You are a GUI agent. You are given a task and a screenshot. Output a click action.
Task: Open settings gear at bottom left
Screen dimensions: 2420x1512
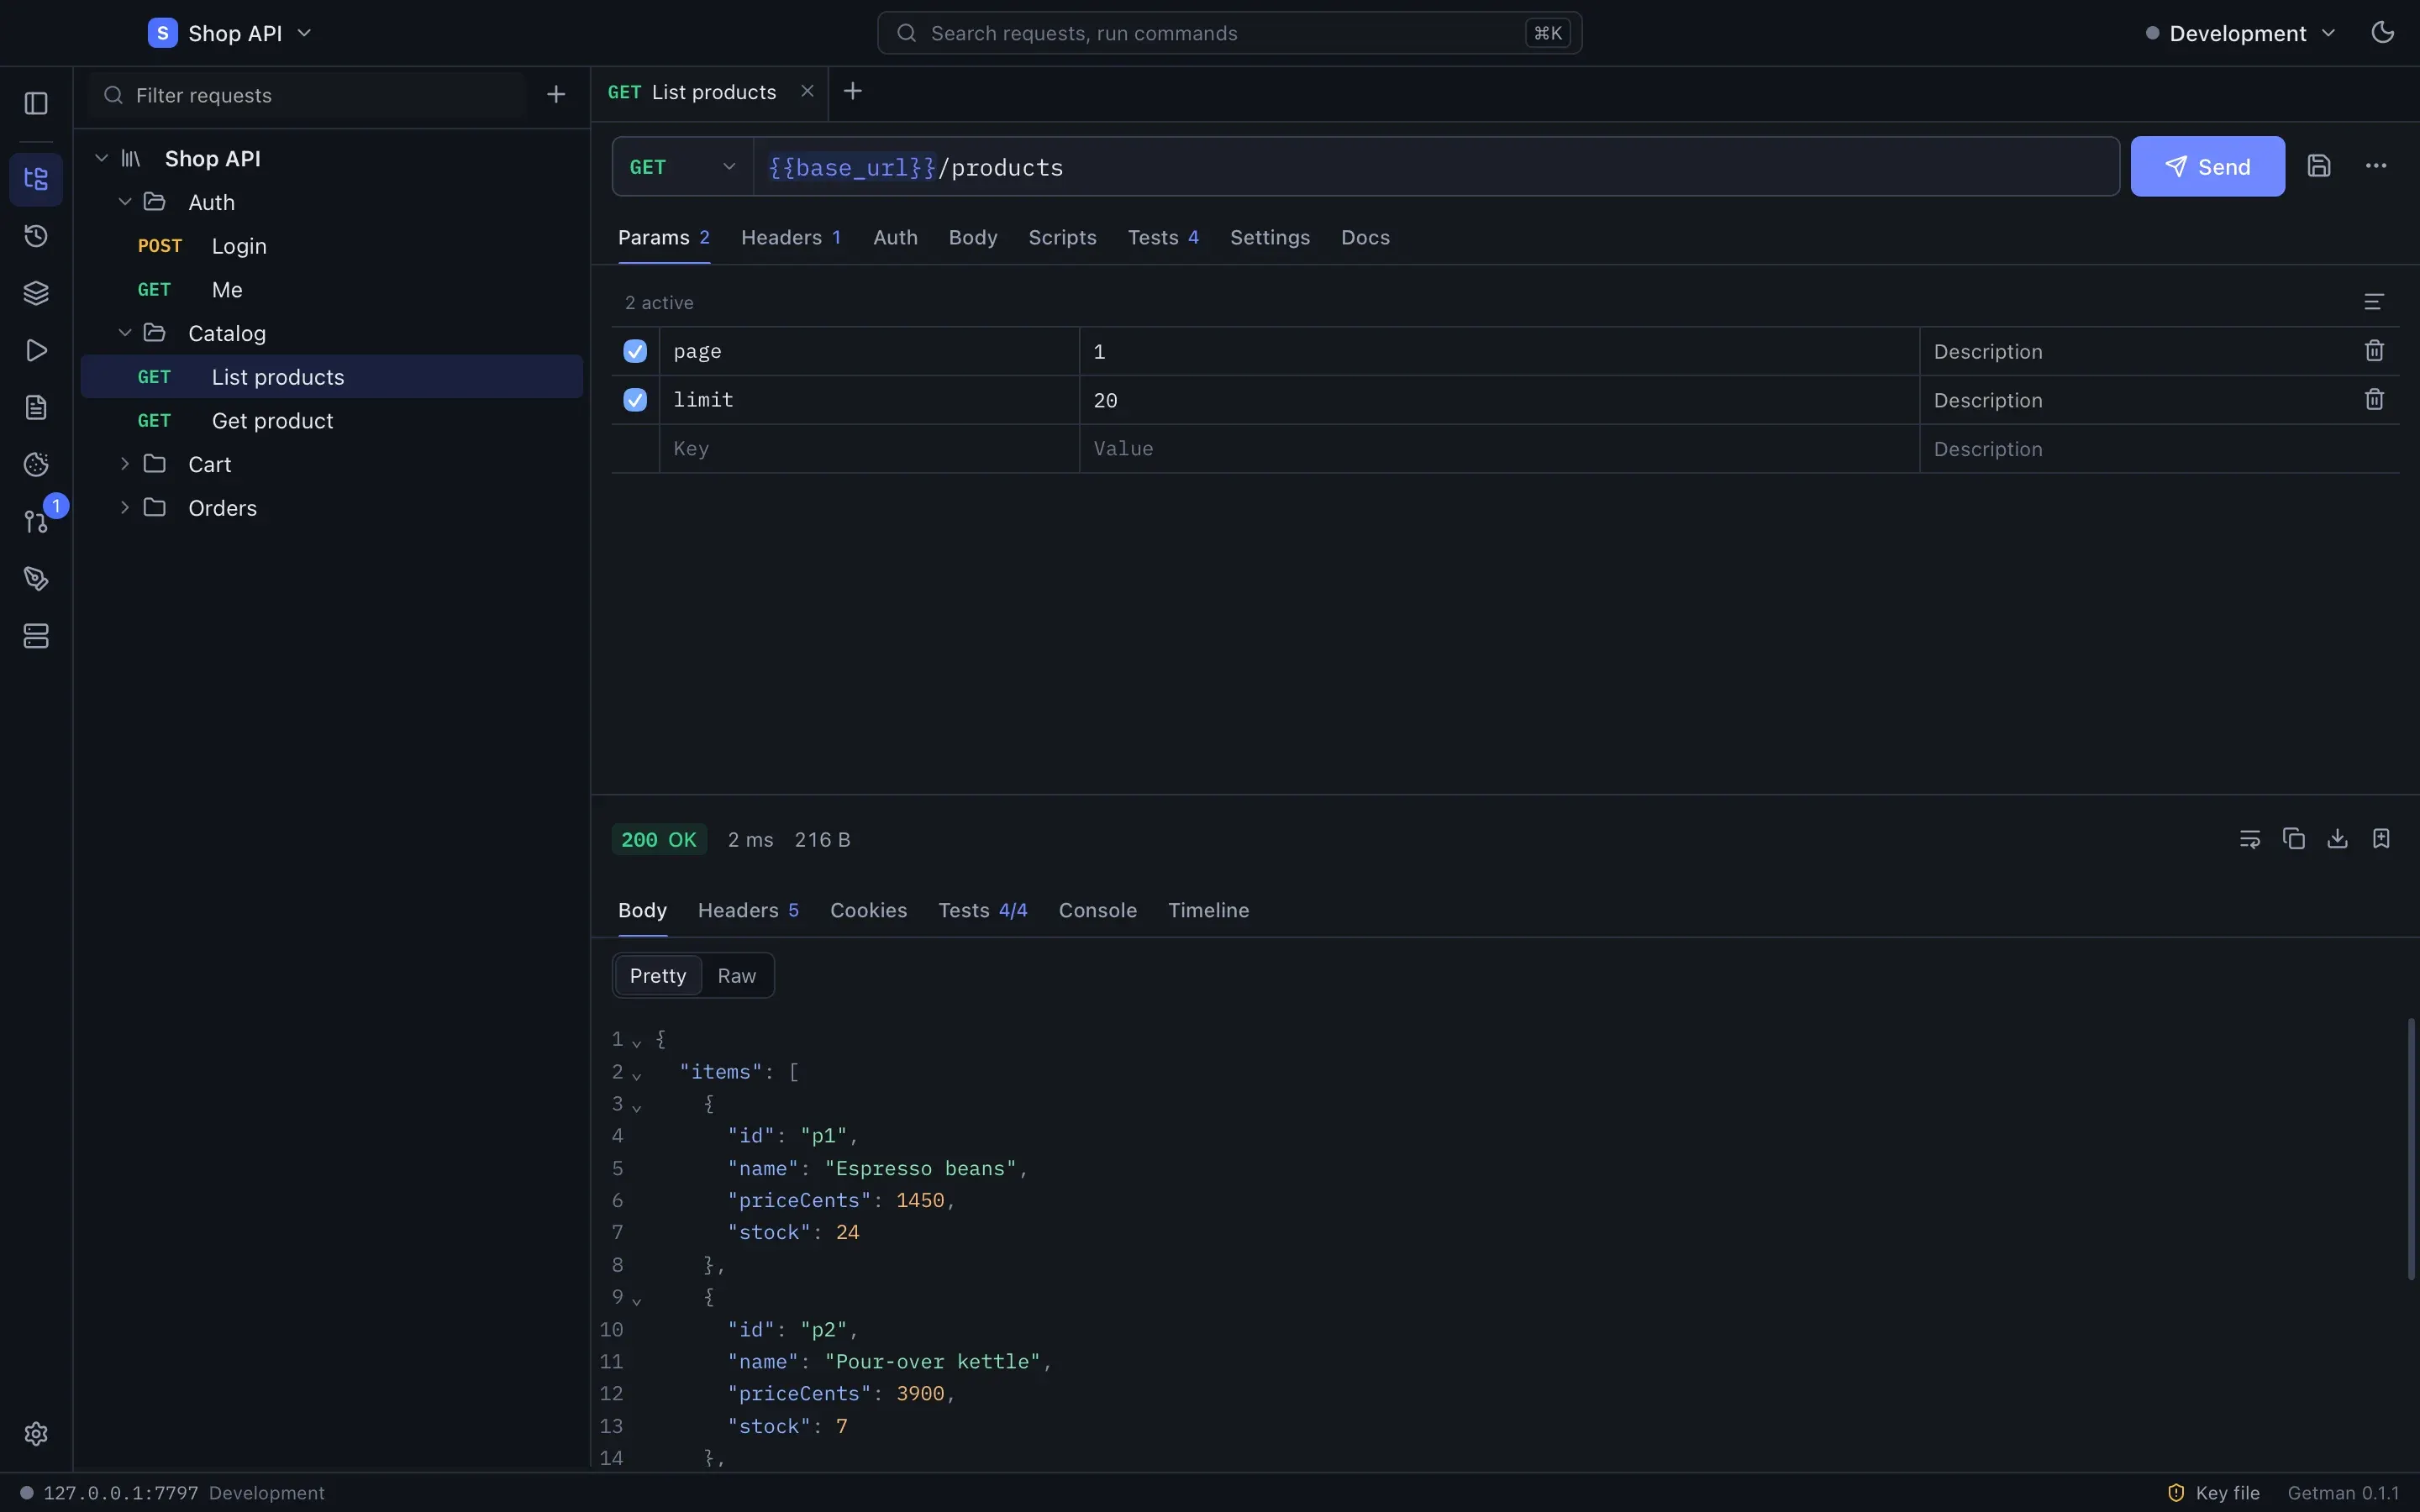pyautogui.click(x=36, y=1434)
